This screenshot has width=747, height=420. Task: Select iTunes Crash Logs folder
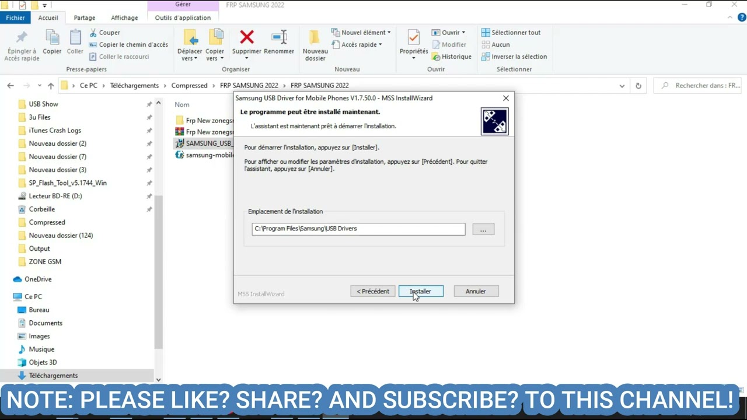click(55, 130)
